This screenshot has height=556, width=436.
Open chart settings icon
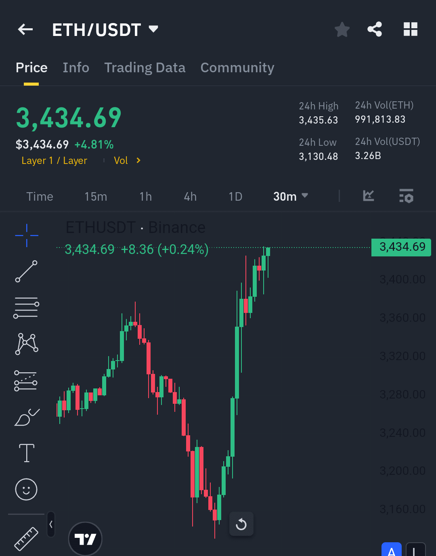406,196
